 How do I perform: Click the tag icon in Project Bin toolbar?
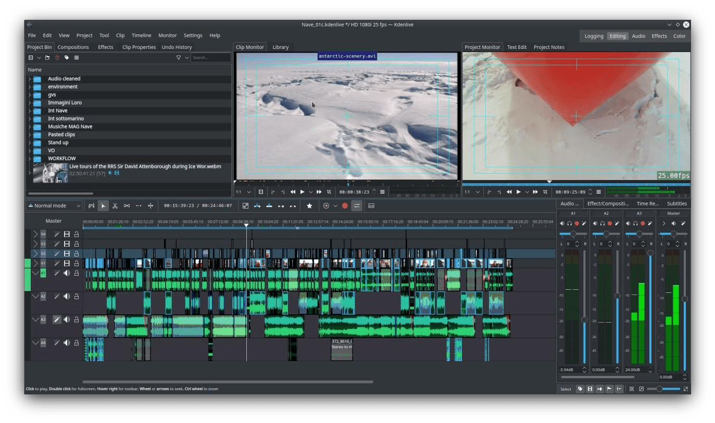point(67,58)
